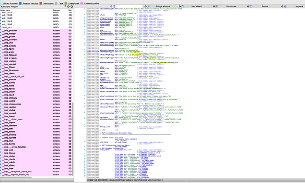Click the External symbol pink legend swatch

tap(82, 3)
